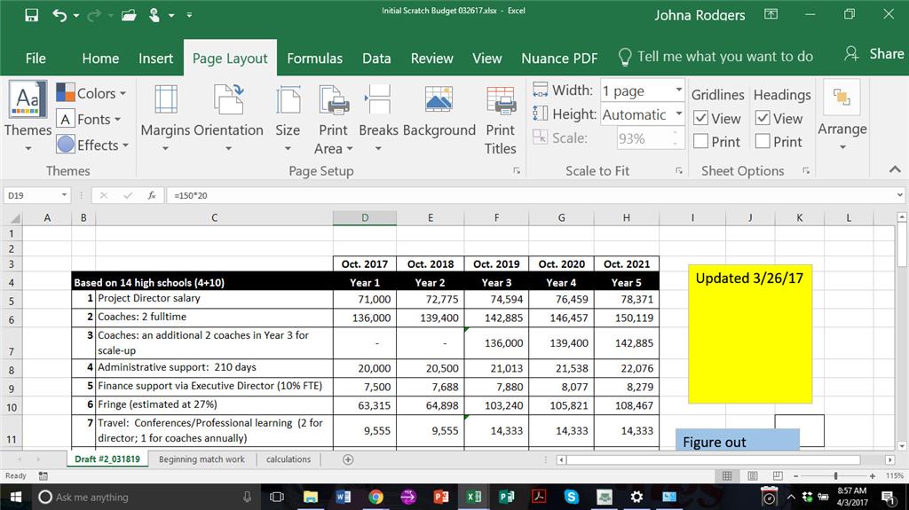Collapse the ribbon with chevron
The height and width of the screenshot is (510, 909).
(895, 169)
